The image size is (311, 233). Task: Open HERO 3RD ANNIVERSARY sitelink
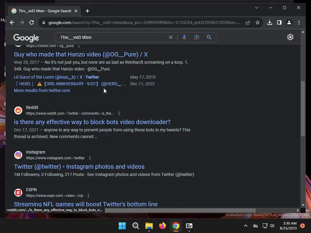point(70,84)
